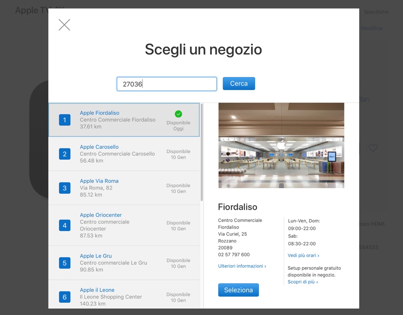403x315 pixels.
Task: Select store number 4 badge
Action: point(65,225)
